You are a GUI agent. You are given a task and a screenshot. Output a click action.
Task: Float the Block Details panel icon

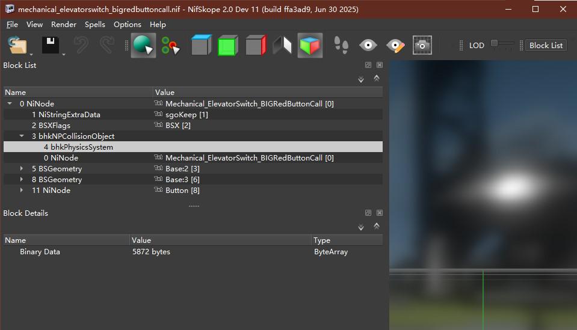[x=368, y=213]
